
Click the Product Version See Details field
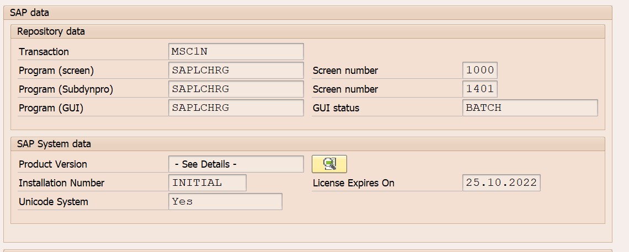(236, 164)
